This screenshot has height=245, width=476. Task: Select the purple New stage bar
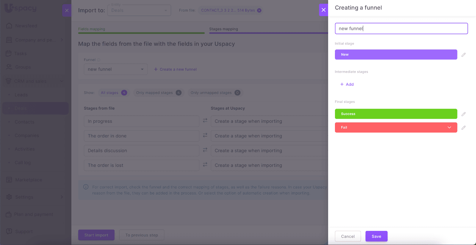click(x=396, y=55)
